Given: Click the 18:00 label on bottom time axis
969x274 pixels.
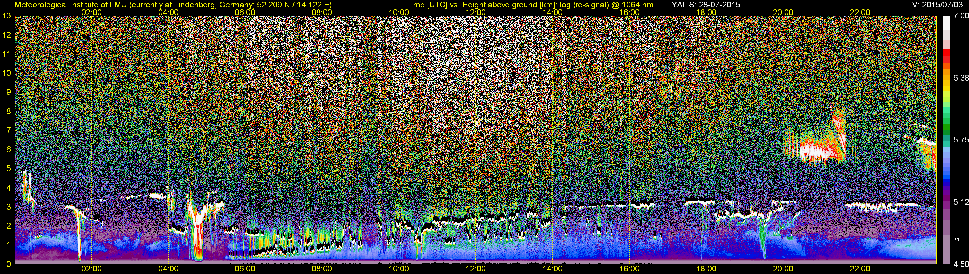Looking at the screenshot, I should tap(706, 269).
